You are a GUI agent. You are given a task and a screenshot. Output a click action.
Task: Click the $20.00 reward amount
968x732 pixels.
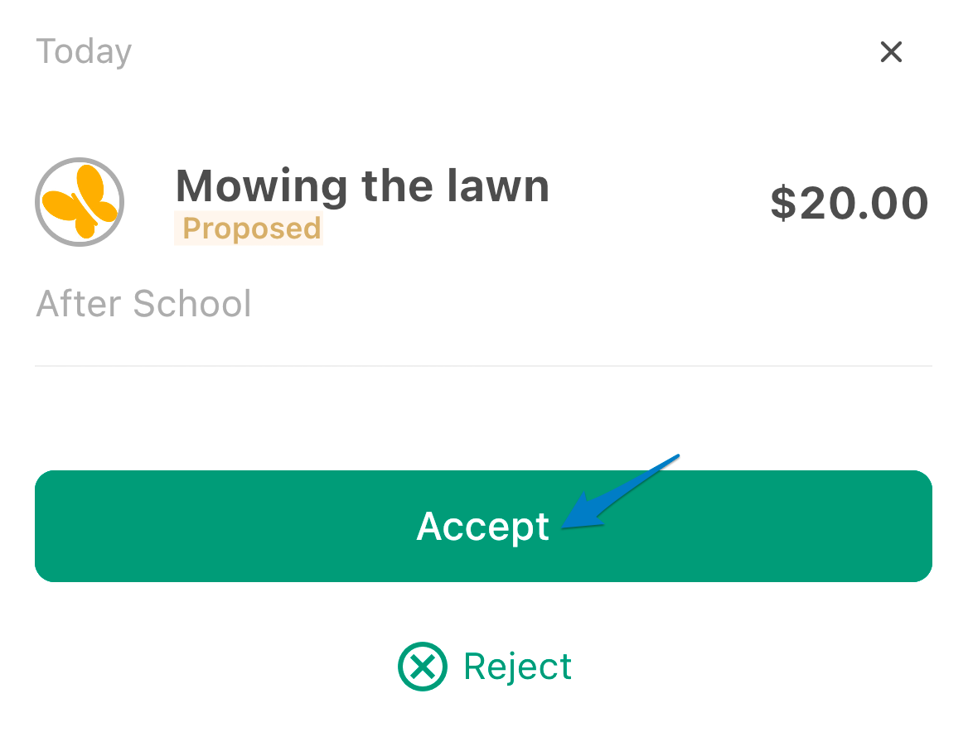(x=849, y=203)
